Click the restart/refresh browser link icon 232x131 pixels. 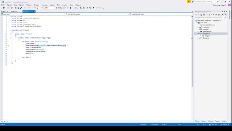tap(70, 8)
